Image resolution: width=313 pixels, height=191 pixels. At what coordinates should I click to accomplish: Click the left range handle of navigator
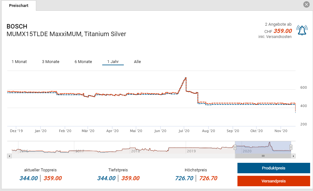pyautogui.click(x=235, y=147)
